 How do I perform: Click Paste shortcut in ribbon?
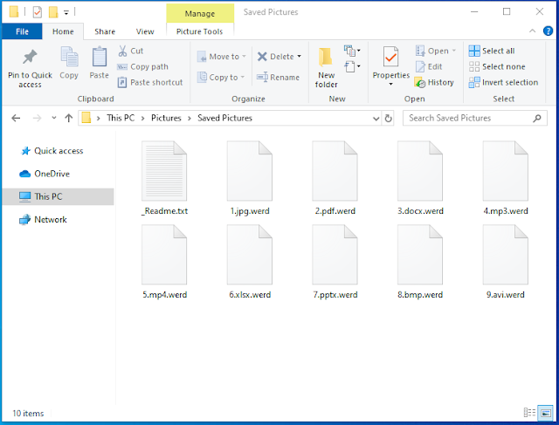150,82
